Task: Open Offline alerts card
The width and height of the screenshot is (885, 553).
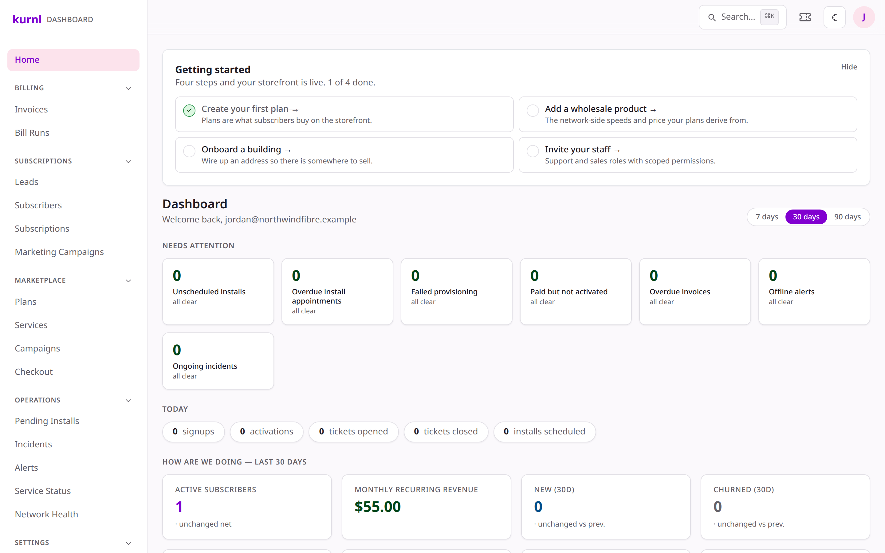Action: point(814,292)
